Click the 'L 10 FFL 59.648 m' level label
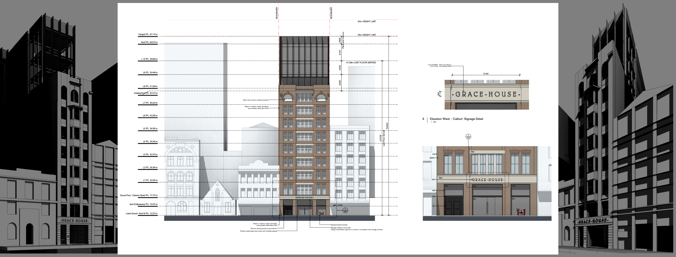676x257 pixels. (x=149, y=59)
